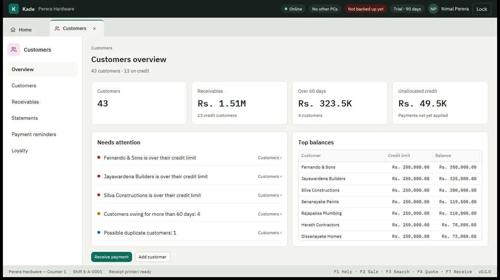Select Silva Constructions in Top balances table
500x280 pixels.
click(x=320, y=190)
